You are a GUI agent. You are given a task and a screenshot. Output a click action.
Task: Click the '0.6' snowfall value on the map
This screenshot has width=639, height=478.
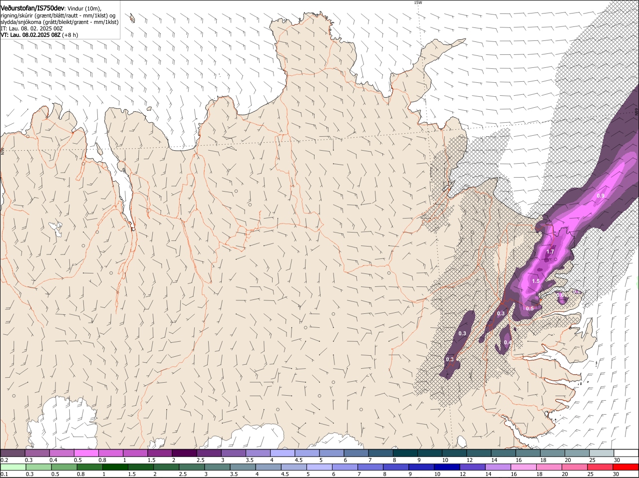[560, 295]
